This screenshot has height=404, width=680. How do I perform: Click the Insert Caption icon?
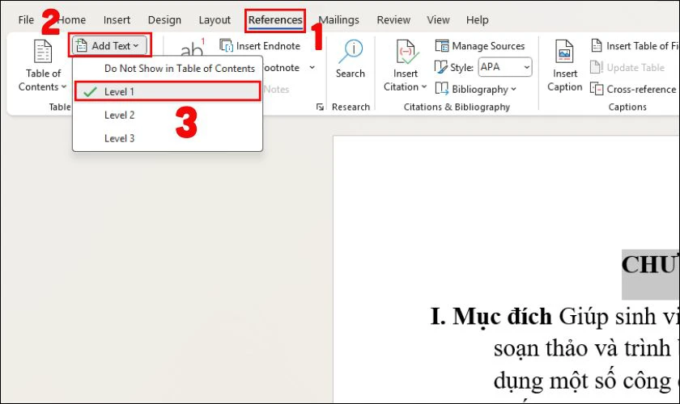pos(565,51)
